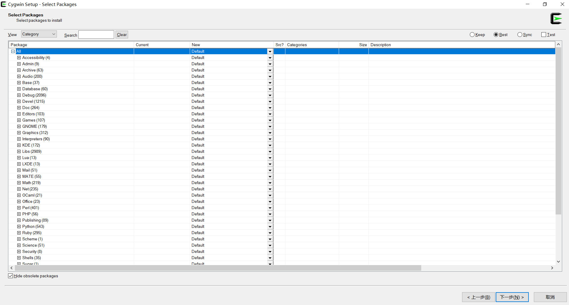Screen dimensions: 569x305
Task: Expand the Net (235) category
Action: 19,189
